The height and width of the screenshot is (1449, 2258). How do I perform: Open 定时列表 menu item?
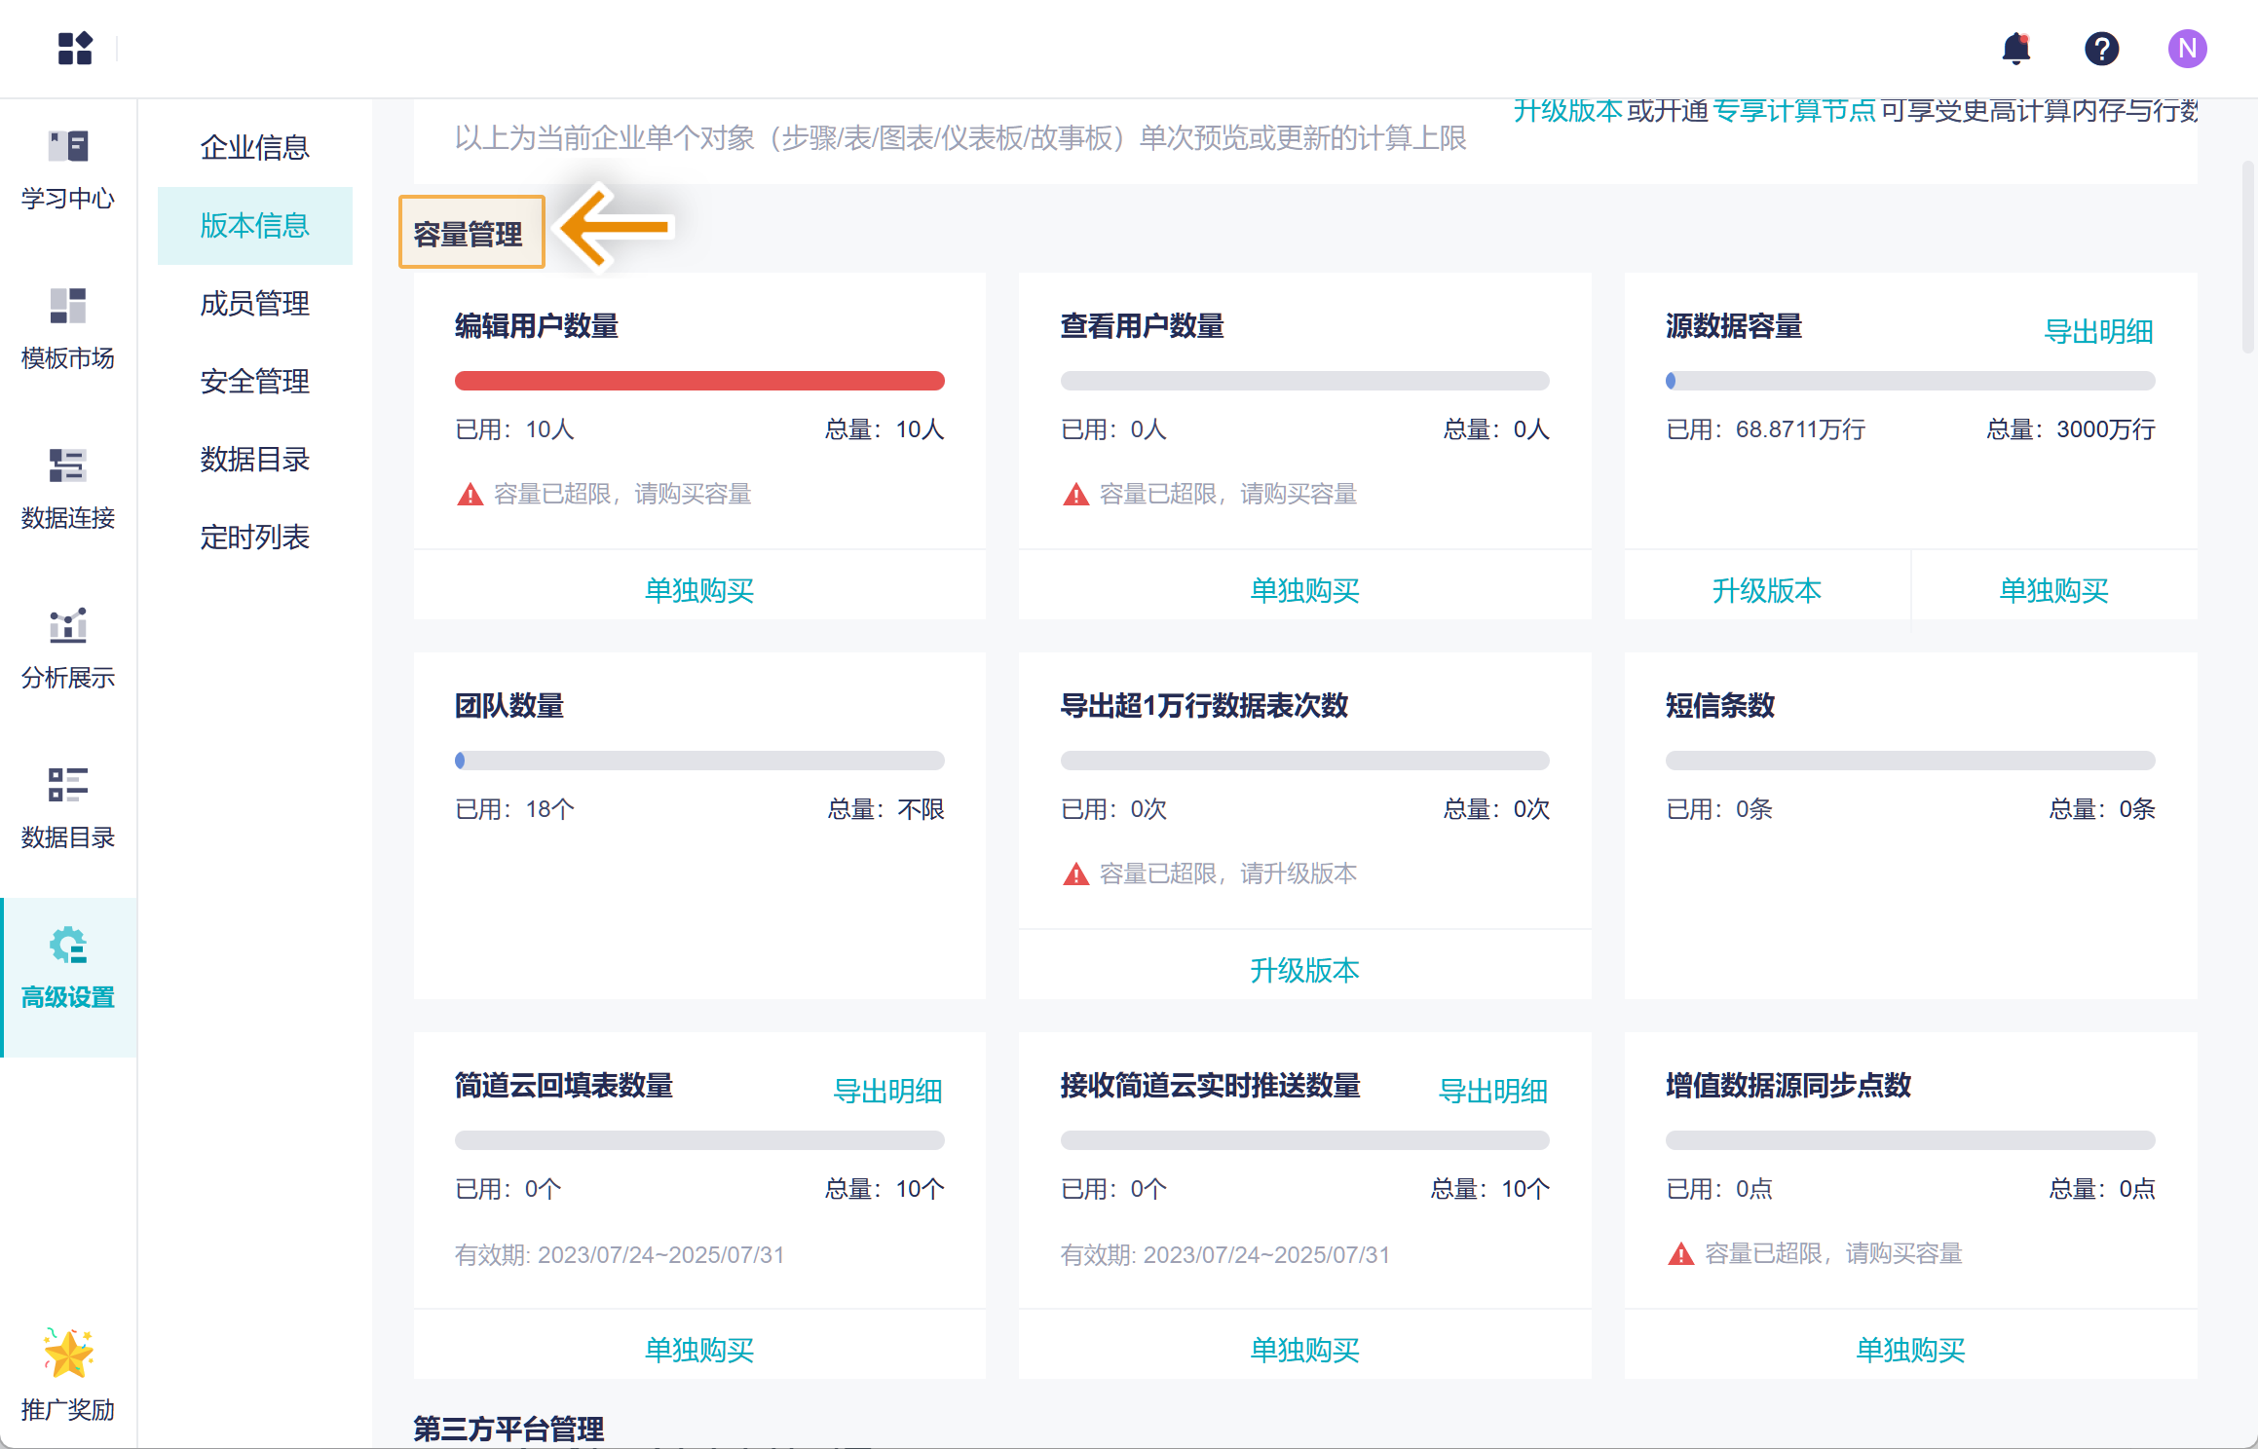(254, 538)
